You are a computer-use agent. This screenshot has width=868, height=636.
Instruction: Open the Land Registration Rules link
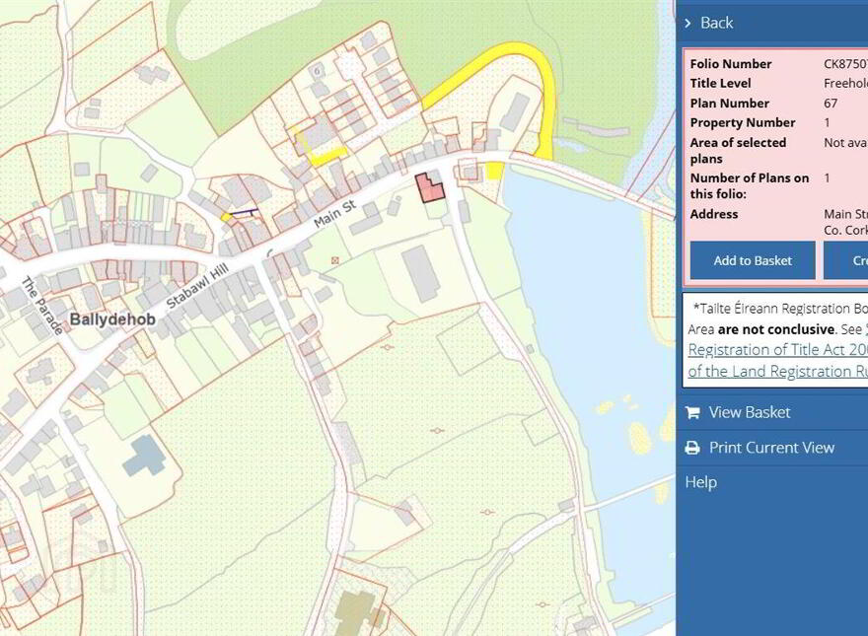778,371
